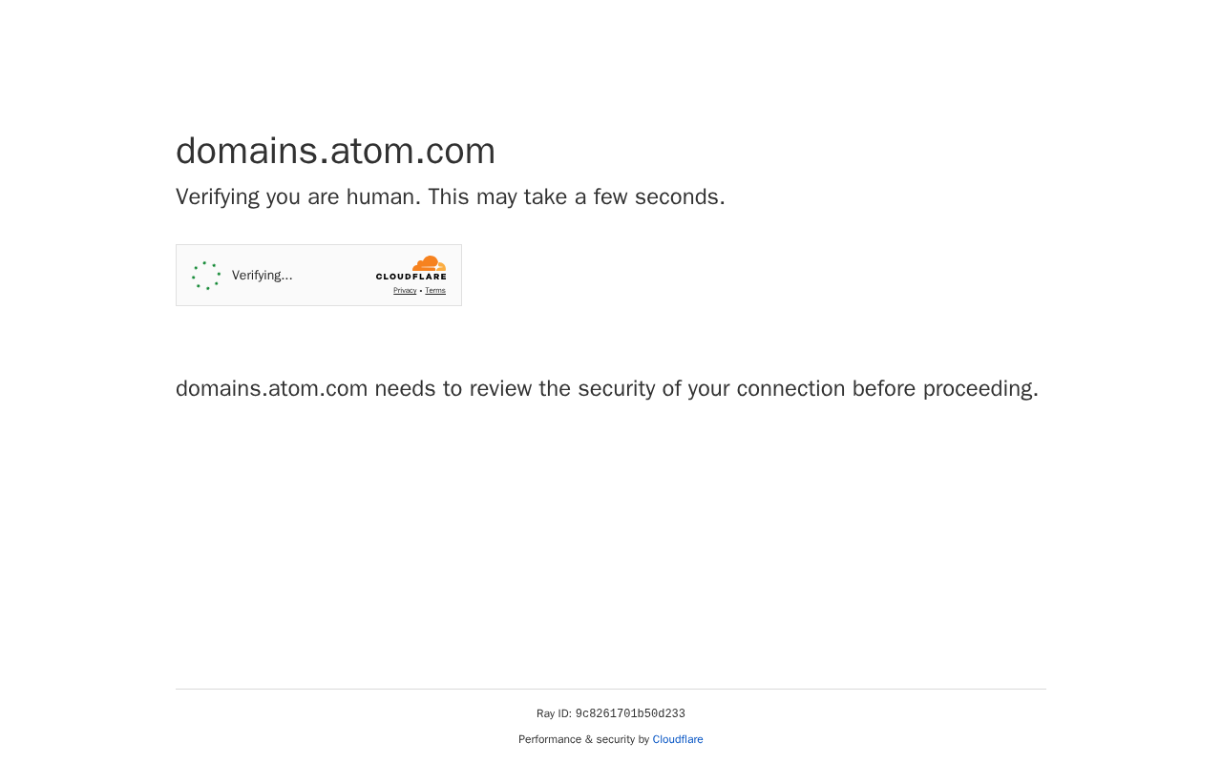This screenshot has height=763, width=1222.
Task: Open the Privacy link in the widget
Action: 405,291
